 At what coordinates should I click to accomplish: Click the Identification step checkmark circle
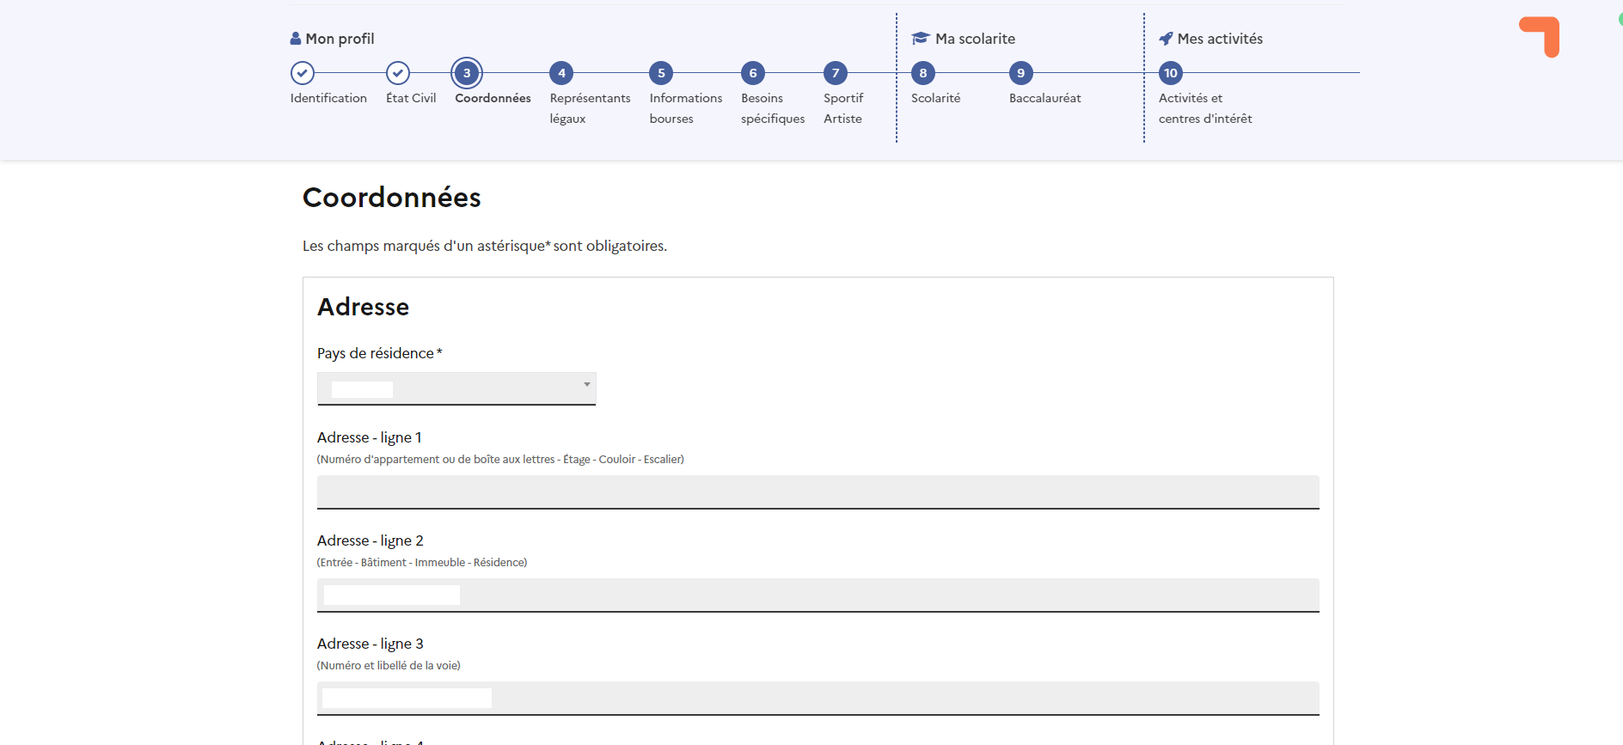point(302,73)
